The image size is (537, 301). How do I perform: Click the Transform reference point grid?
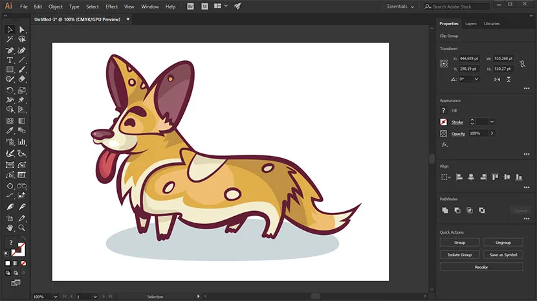pos(444,63)
